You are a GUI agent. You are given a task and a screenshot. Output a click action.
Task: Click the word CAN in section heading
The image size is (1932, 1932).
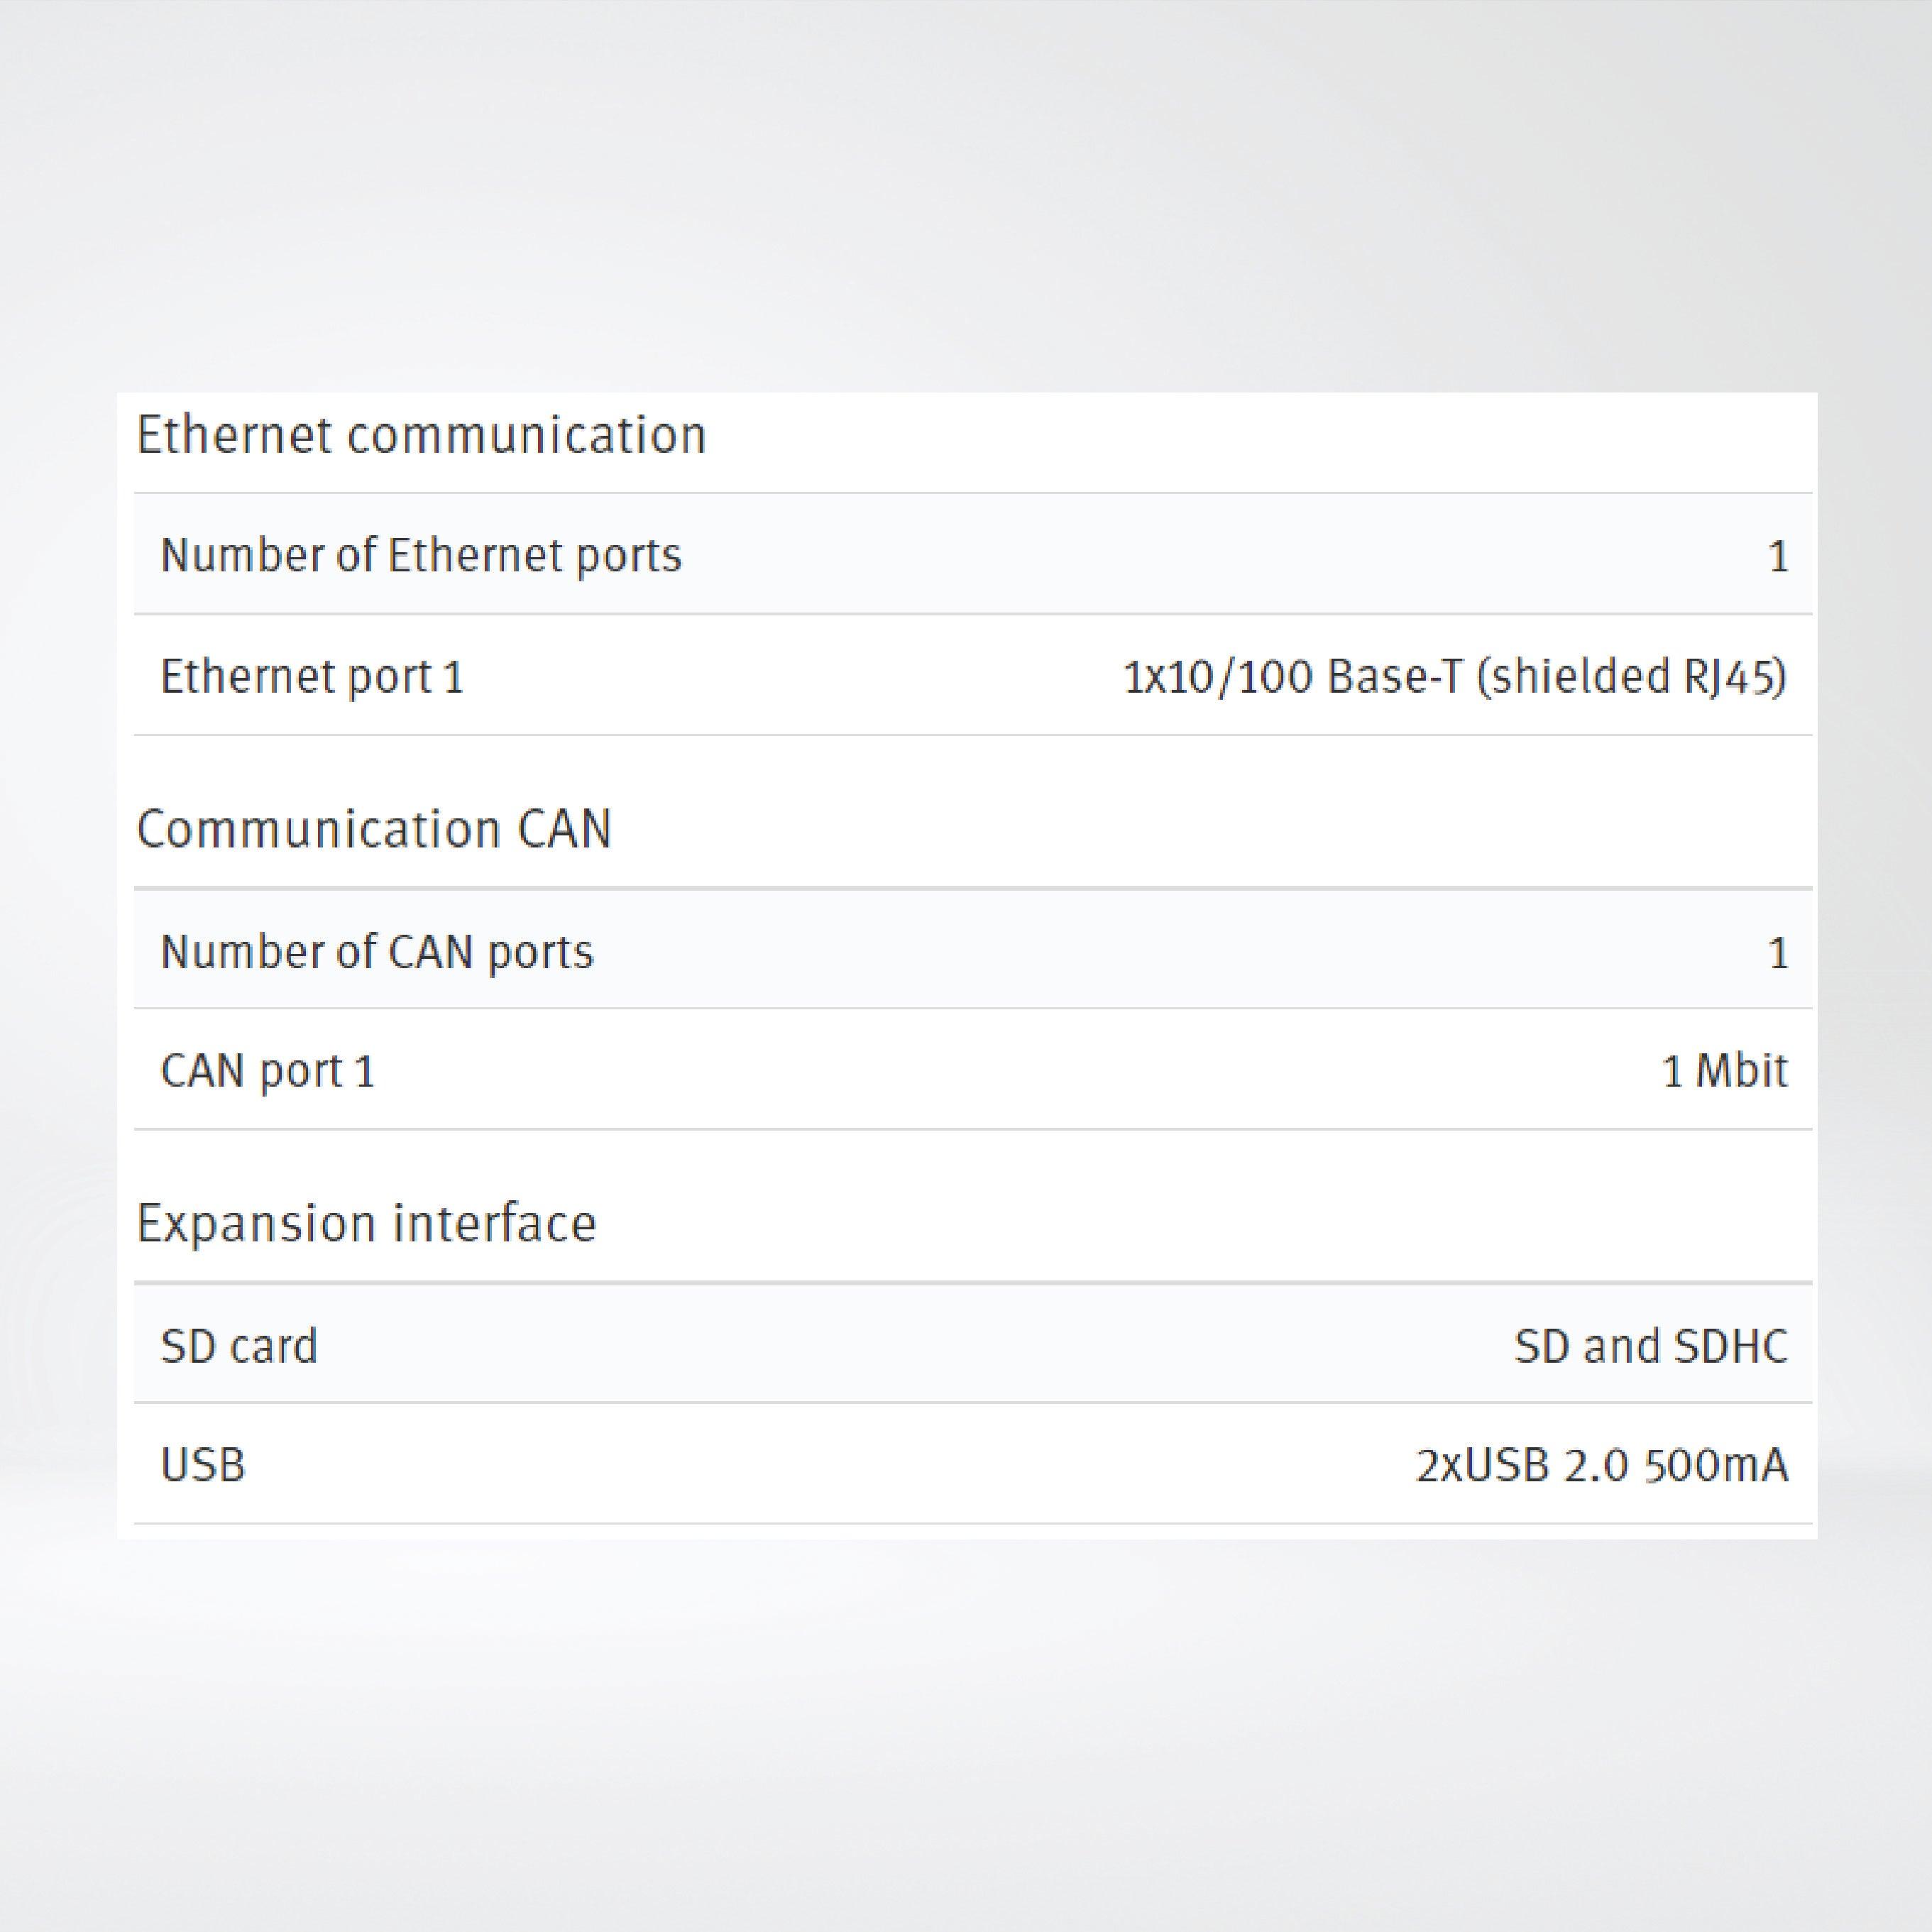[x=564, y=830]
